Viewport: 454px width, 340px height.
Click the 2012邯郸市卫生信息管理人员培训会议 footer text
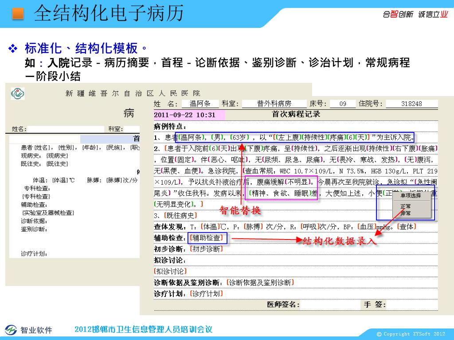point(143,329)
